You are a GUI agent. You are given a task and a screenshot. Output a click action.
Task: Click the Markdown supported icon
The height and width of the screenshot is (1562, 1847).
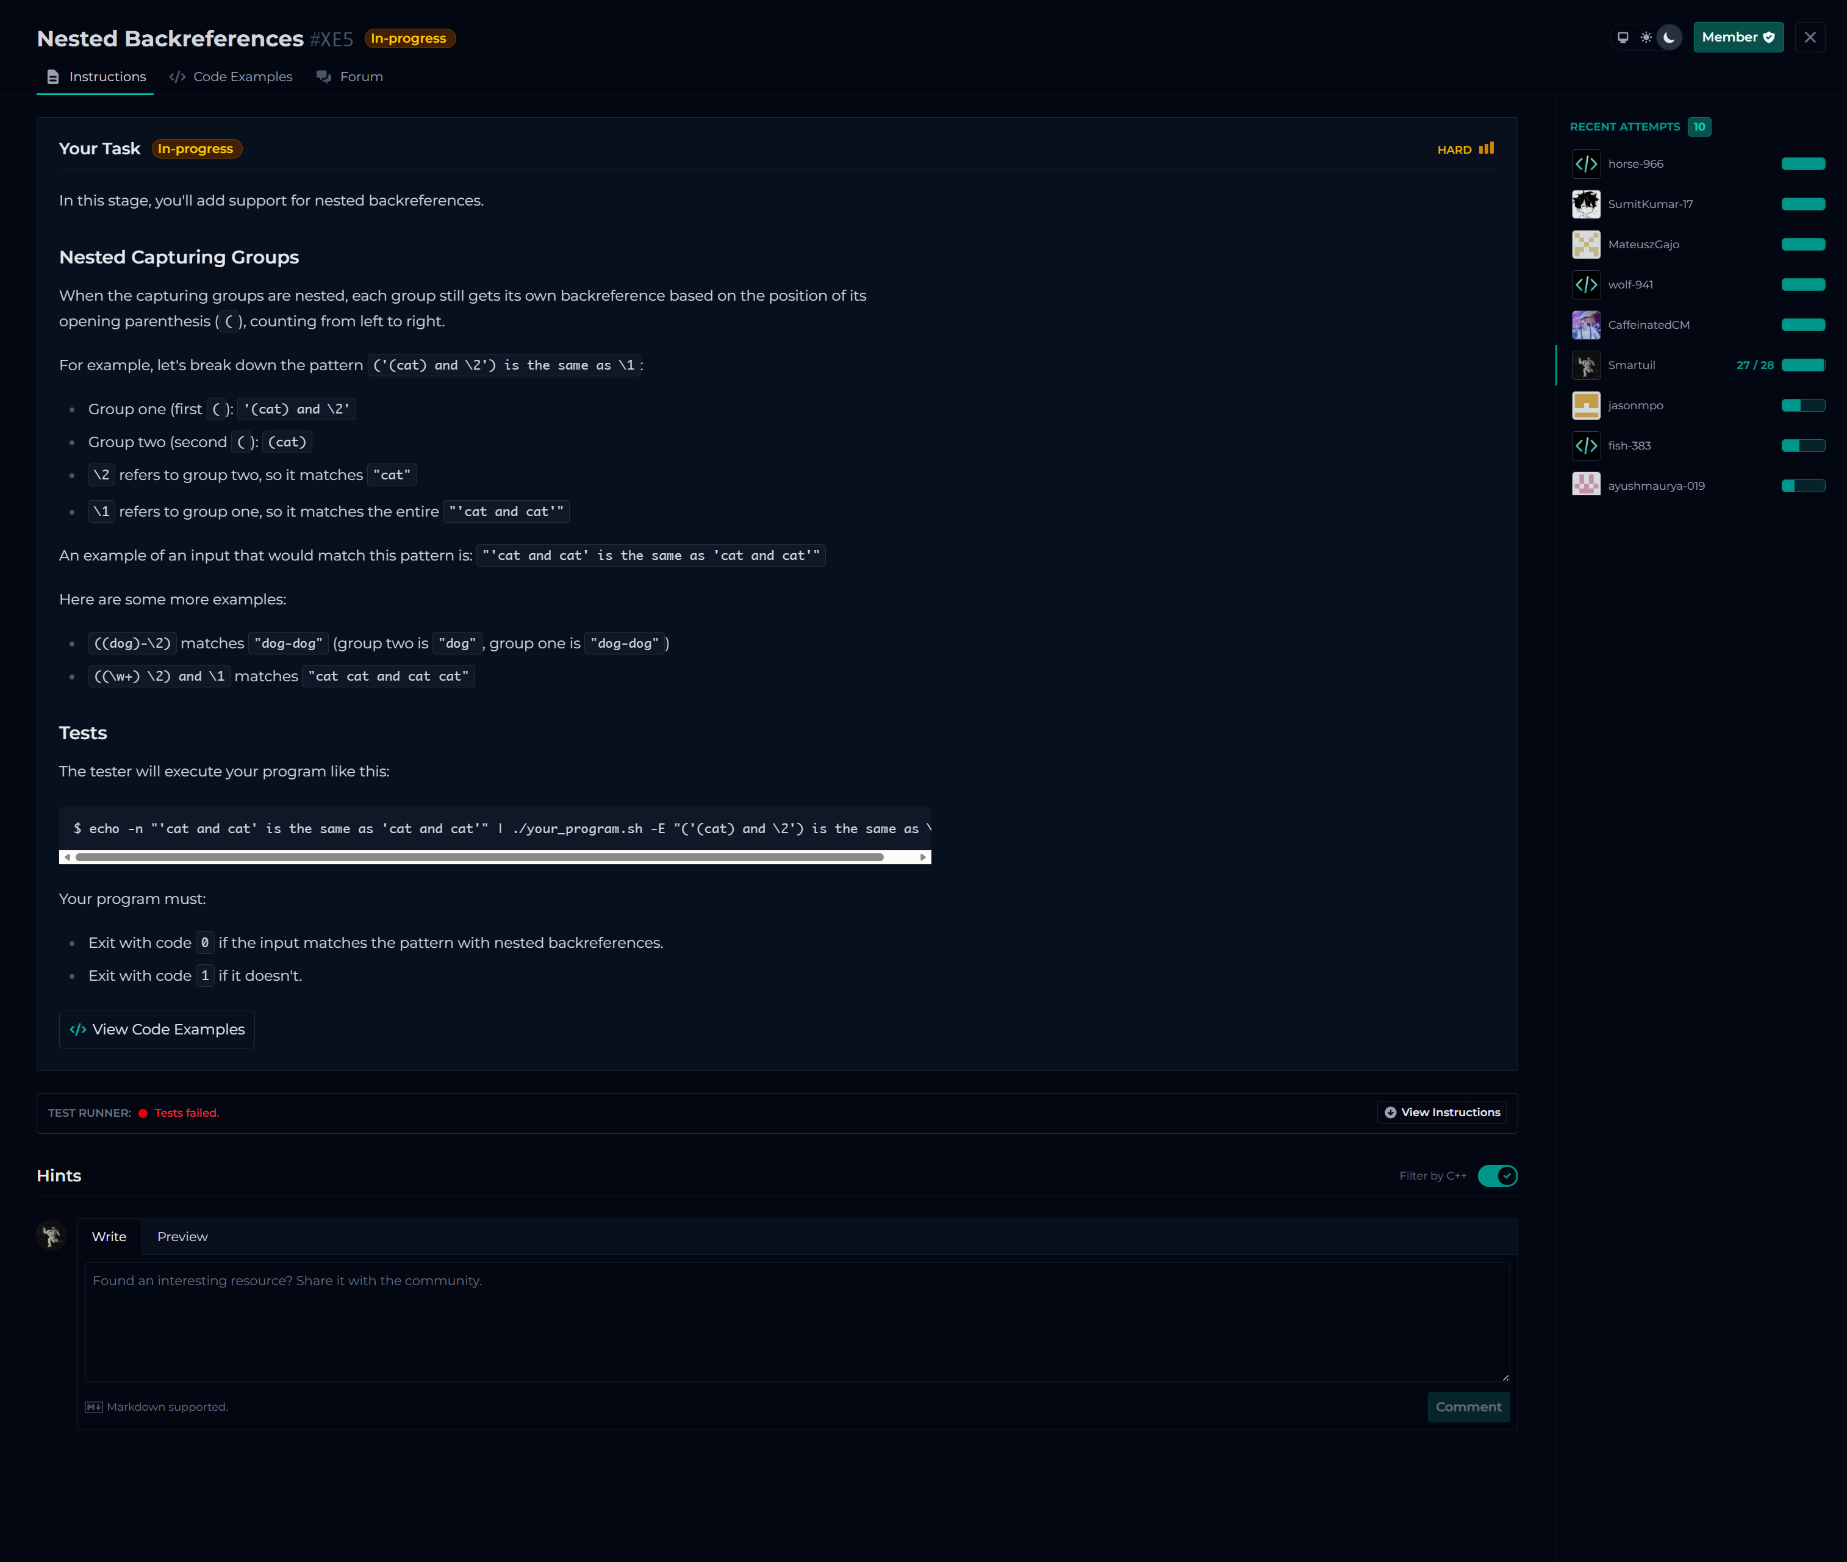94,1407
